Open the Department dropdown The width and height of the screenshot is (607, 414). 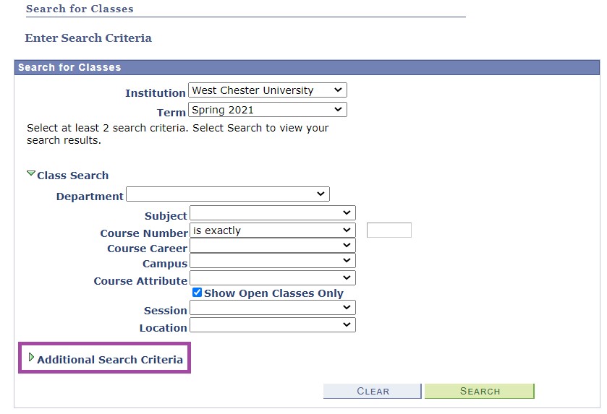[x=228, y=194]
